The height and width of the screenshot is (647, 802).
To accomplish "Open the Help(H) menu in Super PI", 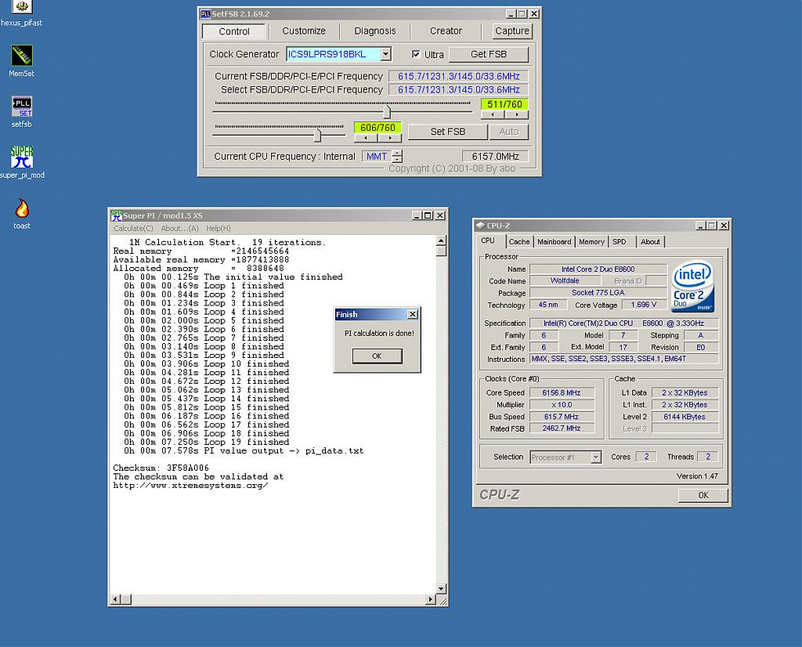I will [219, 229].
